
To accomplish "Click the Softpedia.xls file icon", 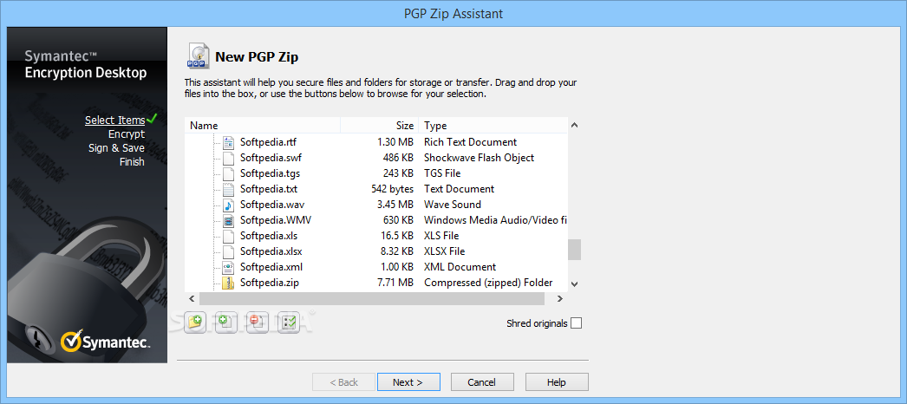I will 229,236.
